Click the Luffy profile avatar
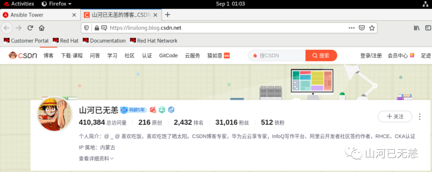432x172 pixels. point(54,114)
